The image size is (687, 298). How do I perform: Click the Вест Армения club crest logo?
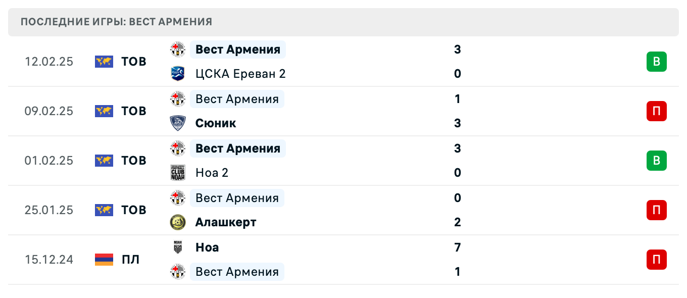179,49
